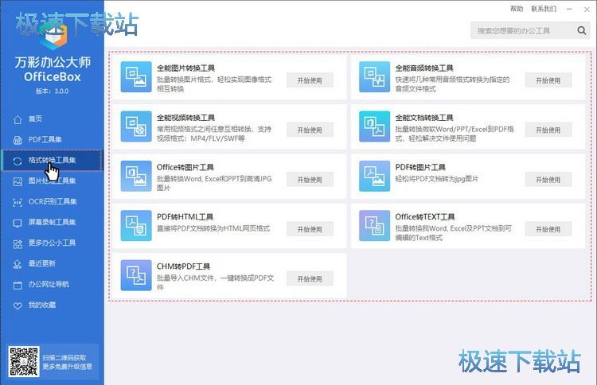Click the Office转TEXT工具 icon

coord(375,226)
